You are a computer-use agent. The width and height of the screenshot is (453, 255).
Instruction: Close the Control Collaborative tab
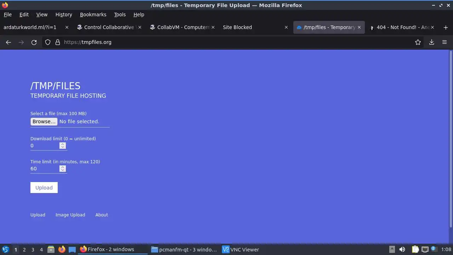pyautogui.click(x=140, y=27)
